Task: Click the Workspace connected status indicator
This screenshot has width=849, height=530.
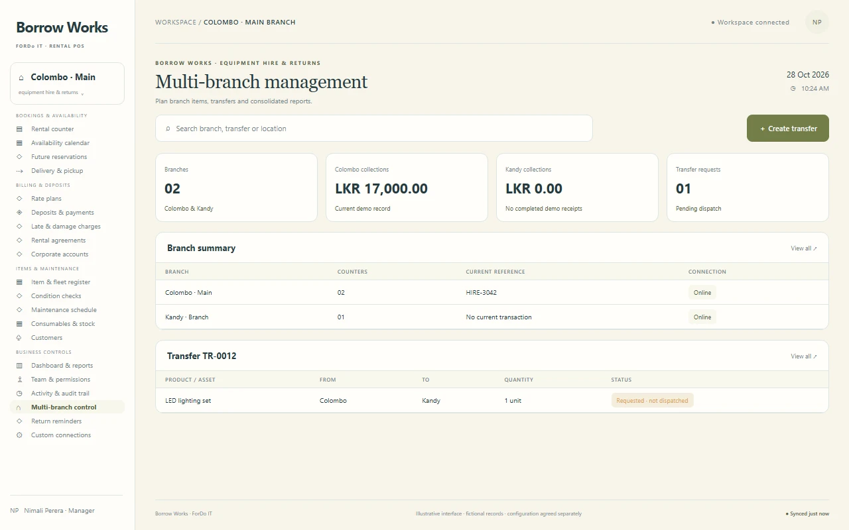Action: tap(750, 23)
